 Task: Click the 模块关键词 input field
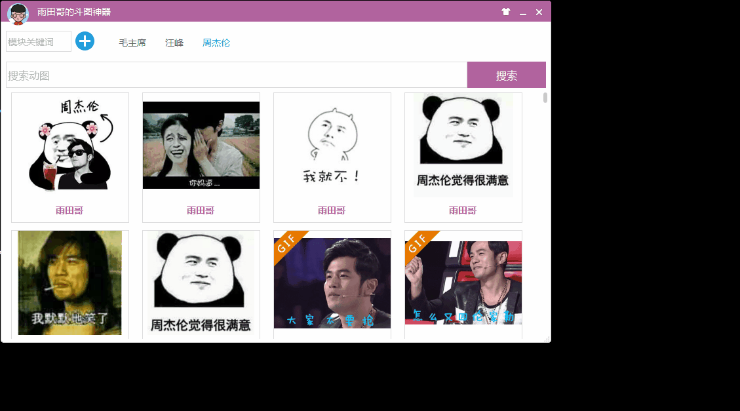(37, 41)
